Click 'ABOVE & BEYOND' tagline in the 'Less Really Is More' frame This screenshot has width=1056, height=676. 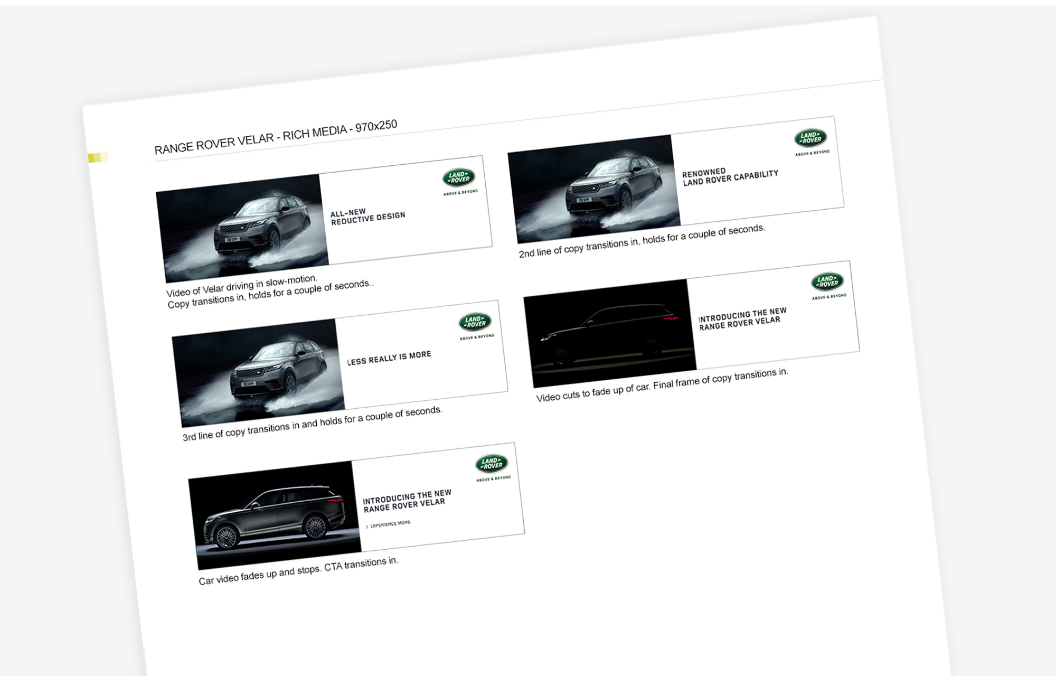[477, 337]
